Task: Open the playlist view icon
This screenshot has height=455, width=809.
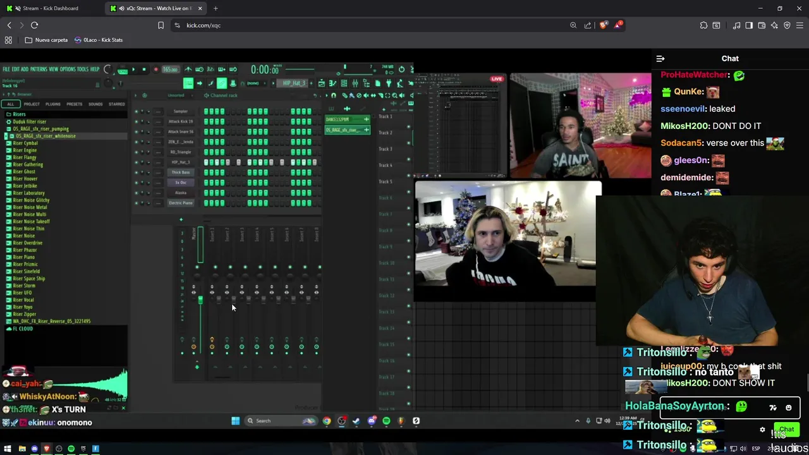Action: (322, 83)
